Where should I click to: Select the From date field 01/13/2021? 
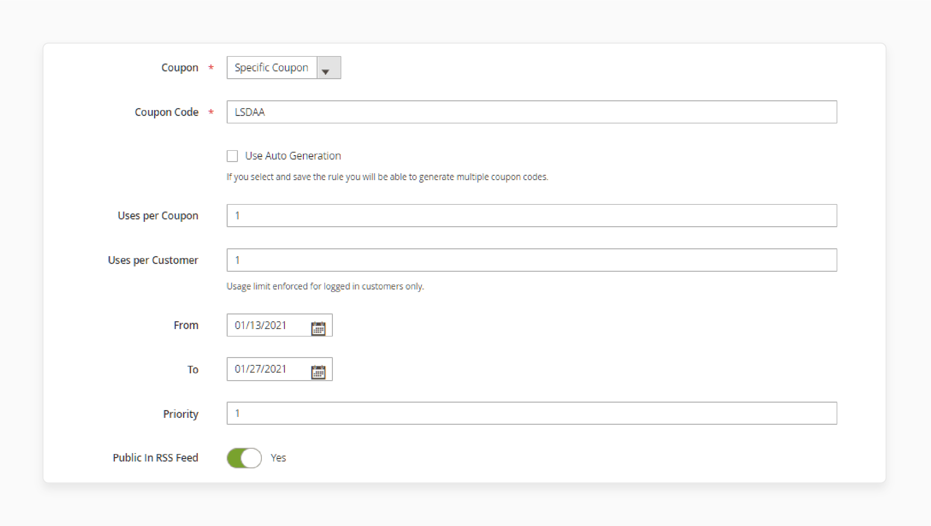click(279, 325)
